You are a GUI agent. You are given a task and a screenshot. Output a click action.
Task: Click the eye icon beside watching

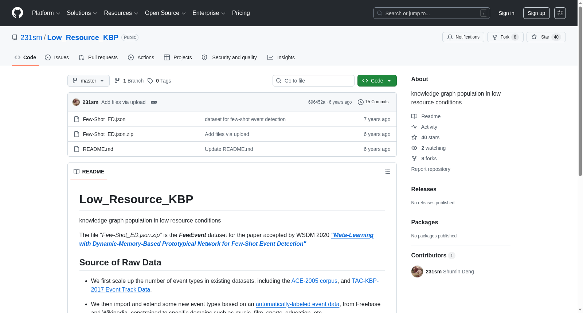414,148
